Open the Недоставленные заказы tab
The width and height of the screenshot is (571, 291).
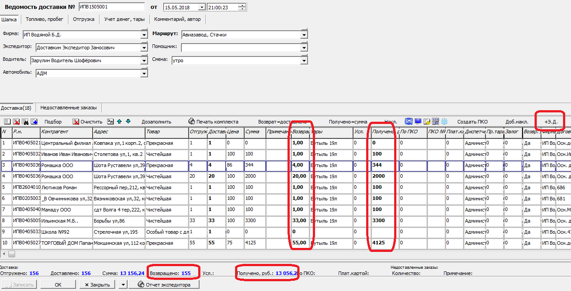click(x=69, y=108)
